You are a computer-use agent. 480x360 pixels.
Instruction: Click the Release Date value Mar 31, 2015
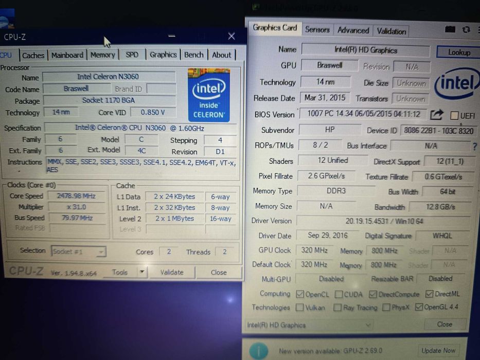point(325,98)
